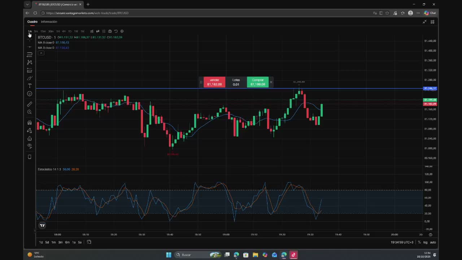Delete drawings with the trash icon
Screen dimensions: 462x260
(30, 157)
